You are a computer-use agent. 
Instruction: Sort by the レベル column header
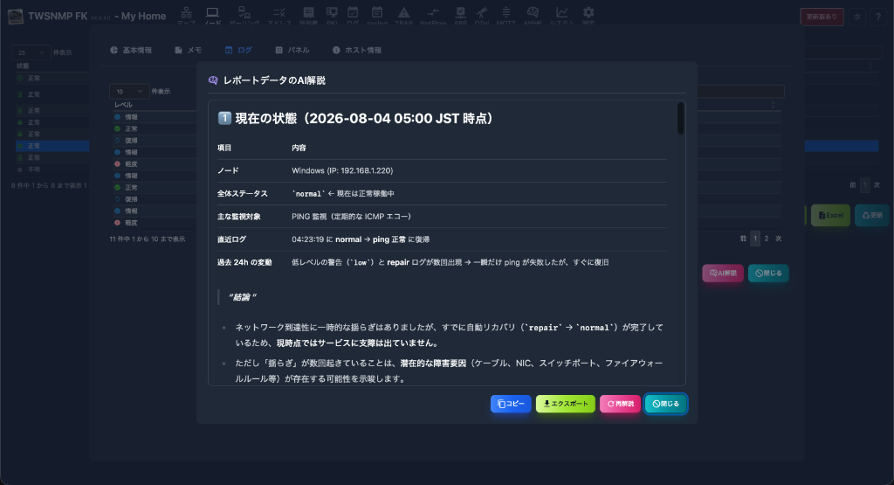pos(123,105)
